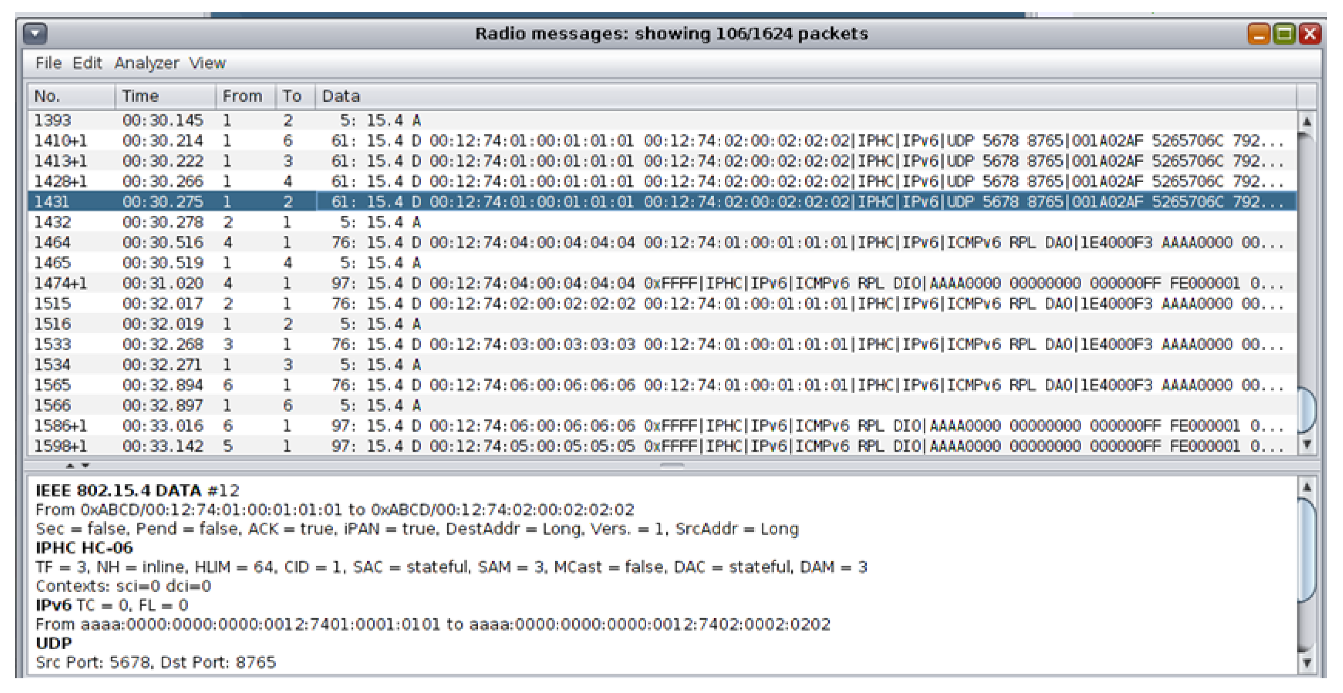Sort packets by the Time column header
This screenshot has height=693, width=1343.
(165, 96)
